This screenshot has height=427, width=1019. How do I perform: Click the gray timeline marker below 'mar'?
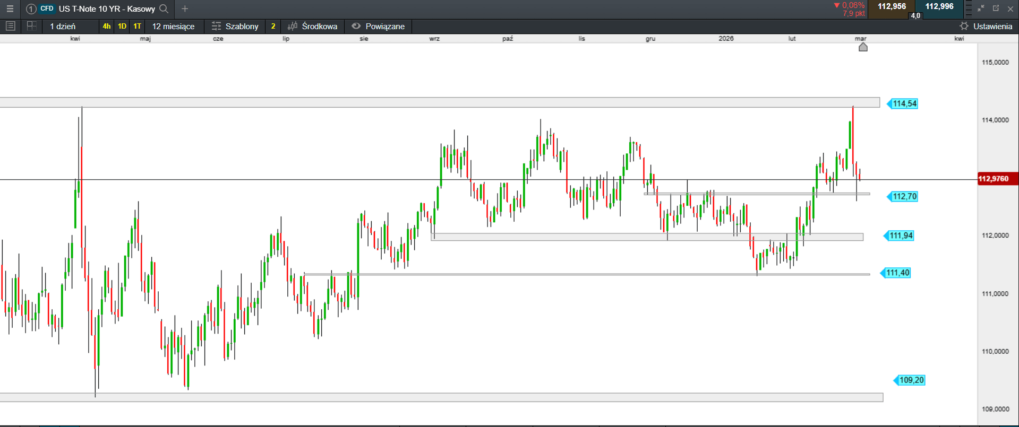click(863, 47)
